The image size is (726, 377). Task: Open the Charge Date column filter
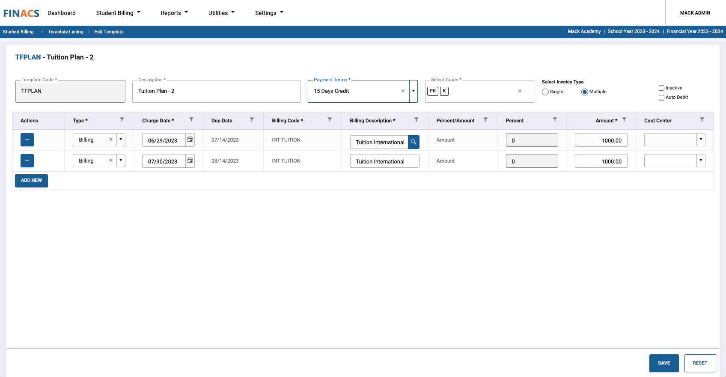(x=191, y=120)
